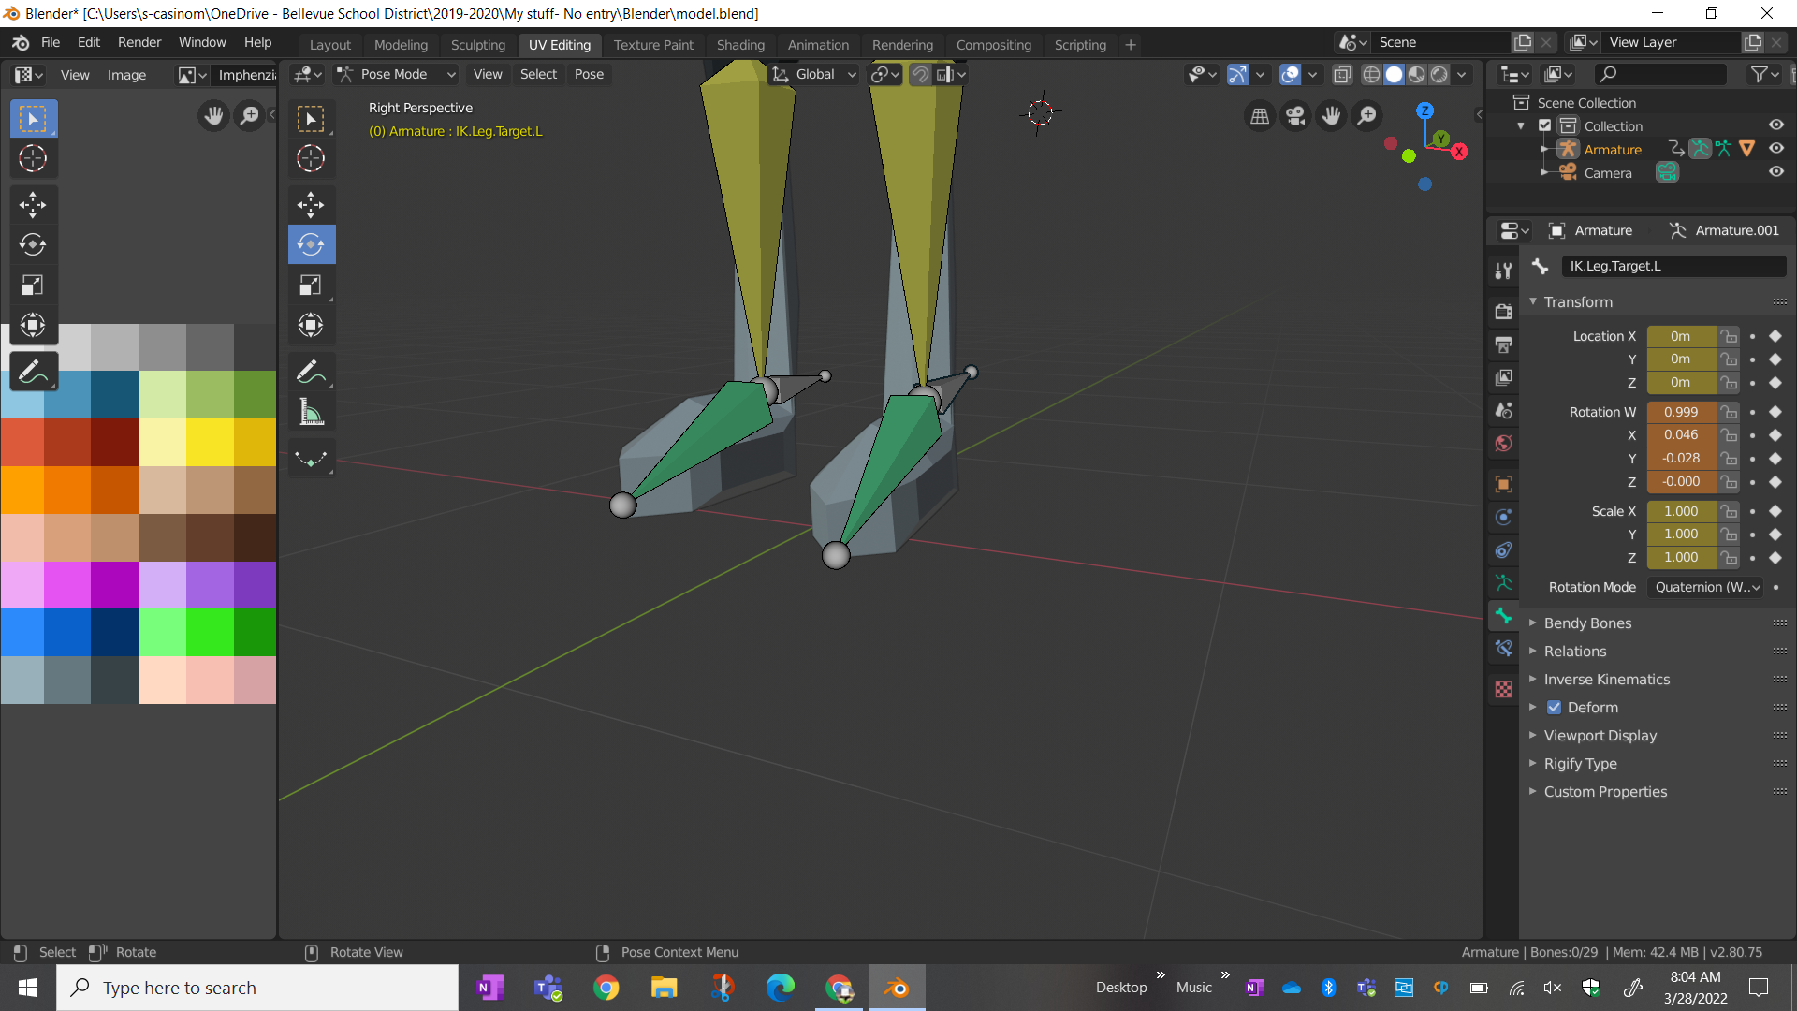Open the World properties tab
1797x1011 pixels.
coord(1503,444)
